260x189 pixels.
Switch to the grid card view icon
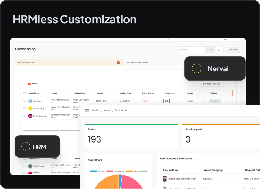pyautogui.click(x=219, y=50)
